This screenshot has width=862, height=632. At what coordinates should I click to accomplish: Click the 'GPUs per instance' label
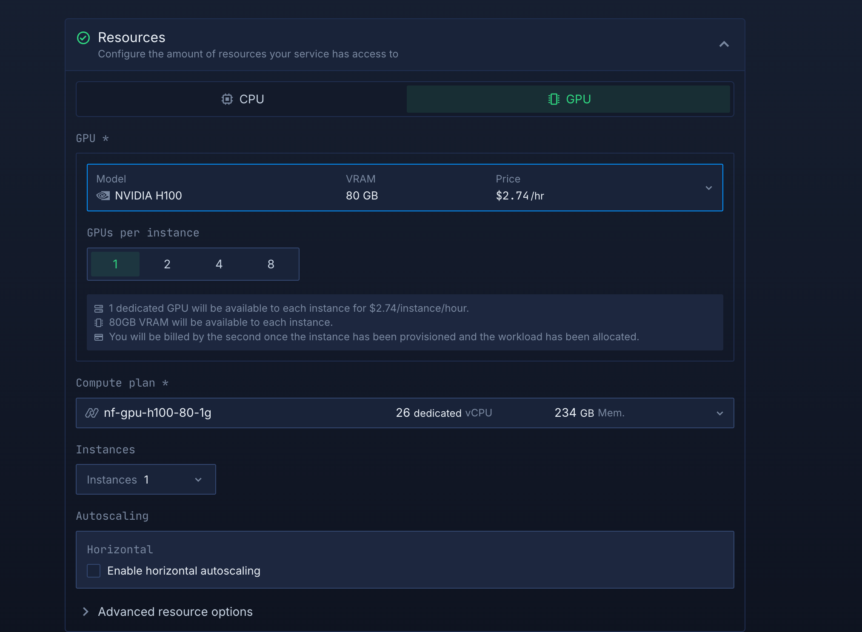click(x=143, y=233)
